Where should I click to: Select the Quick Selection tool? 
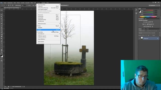pos(2,17)
